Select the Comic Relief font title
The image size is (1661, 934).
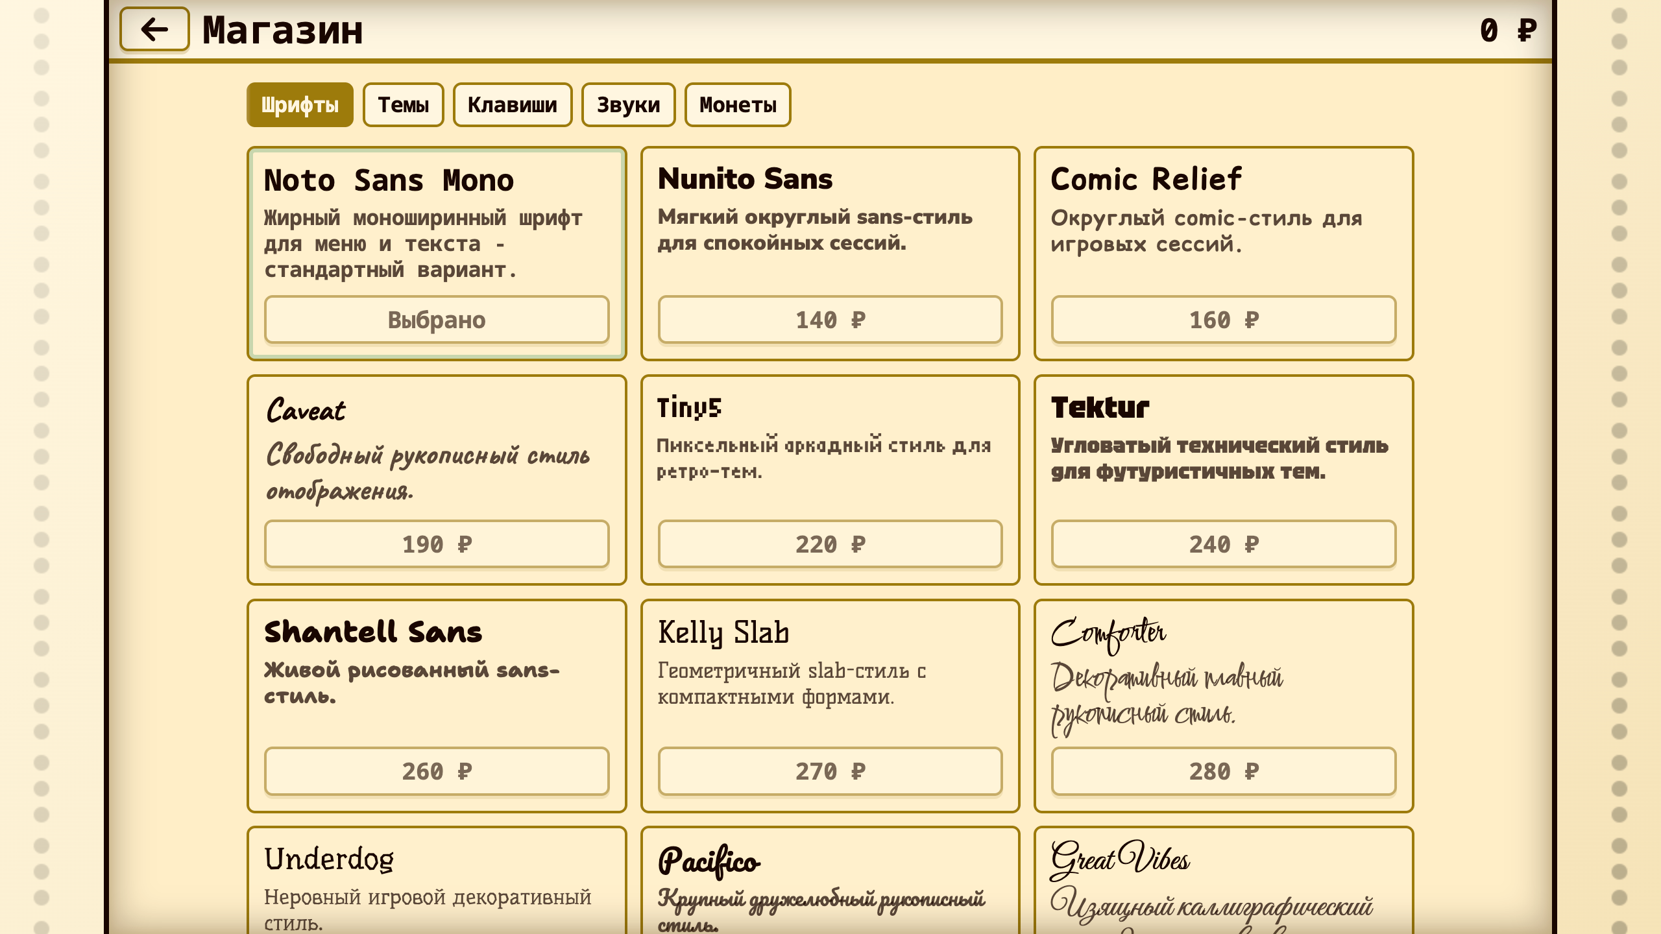point(1146,179)
